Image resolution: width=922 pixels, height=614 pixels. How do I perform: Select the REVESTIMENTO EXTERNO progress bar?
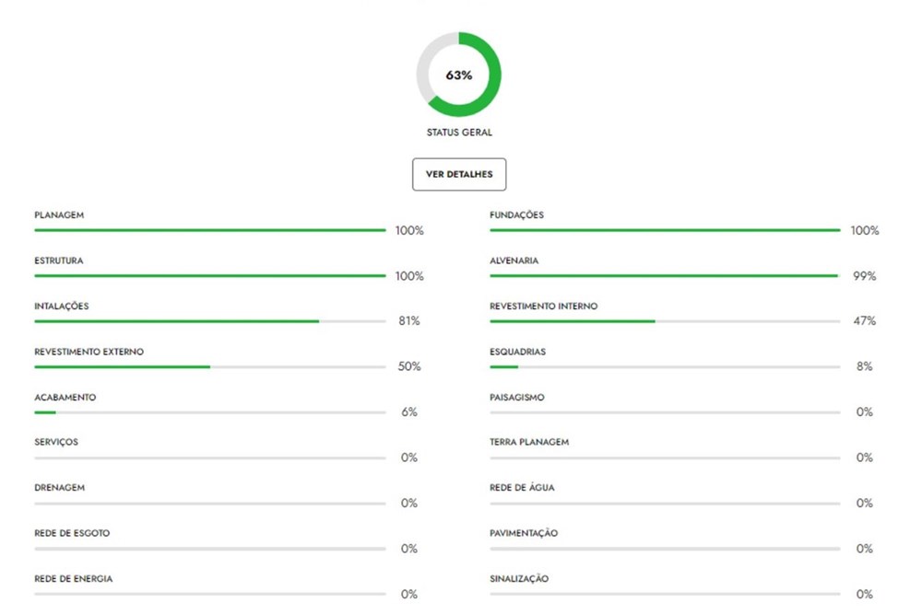tap(209, 366)
